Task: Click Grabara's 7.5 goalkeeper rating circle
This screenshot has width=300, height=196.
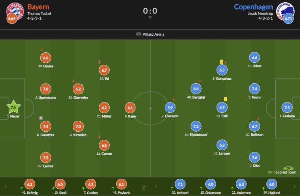Action: pos(287,107)
